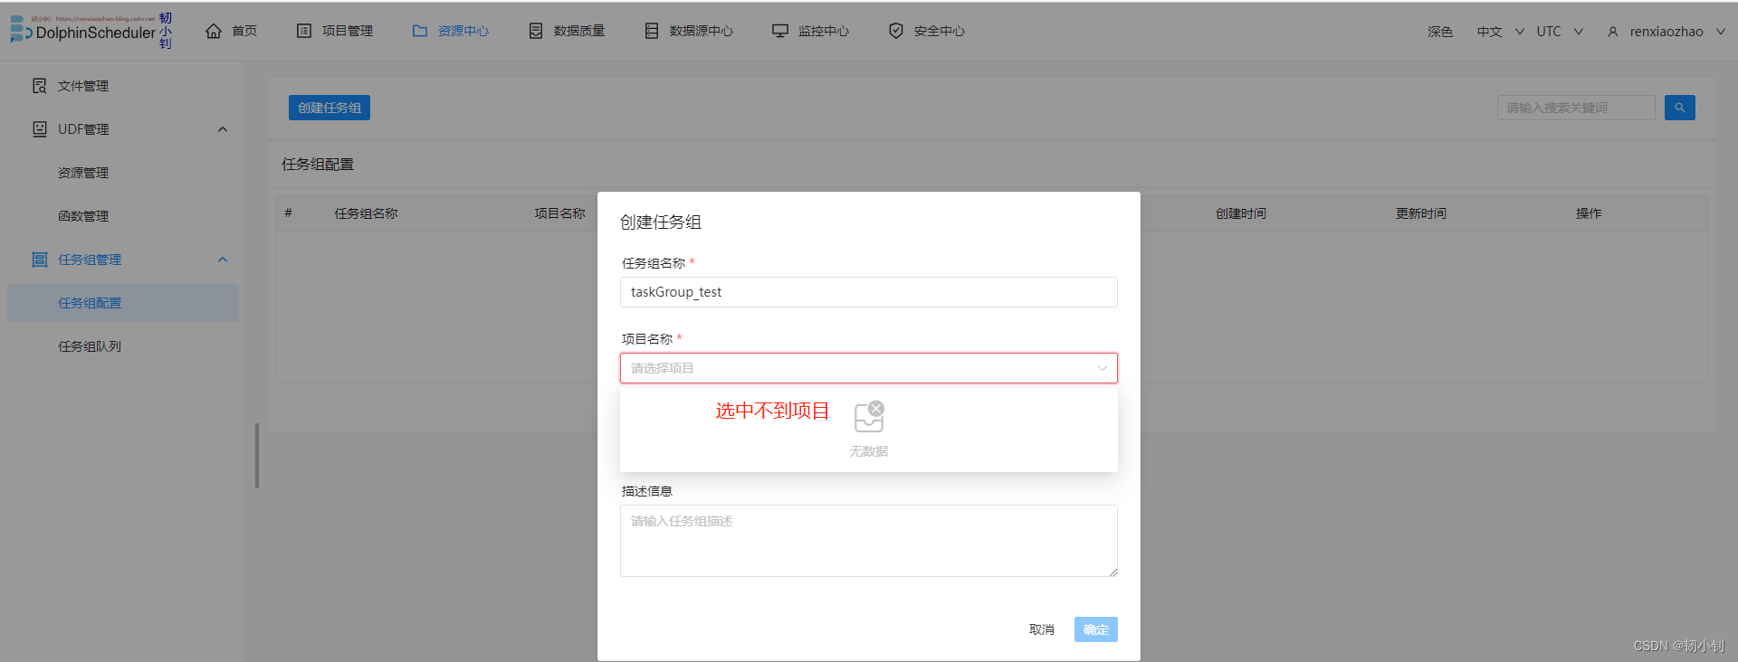
Task: Select 任务组配置 in the sidebar
Action: click(x=123, y=303)
